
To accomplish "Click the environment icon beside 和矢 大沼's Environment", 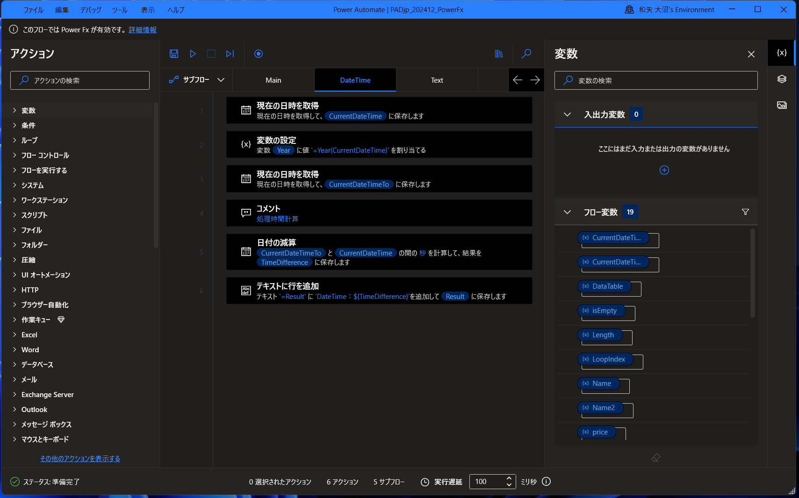I will coord(629,9).
